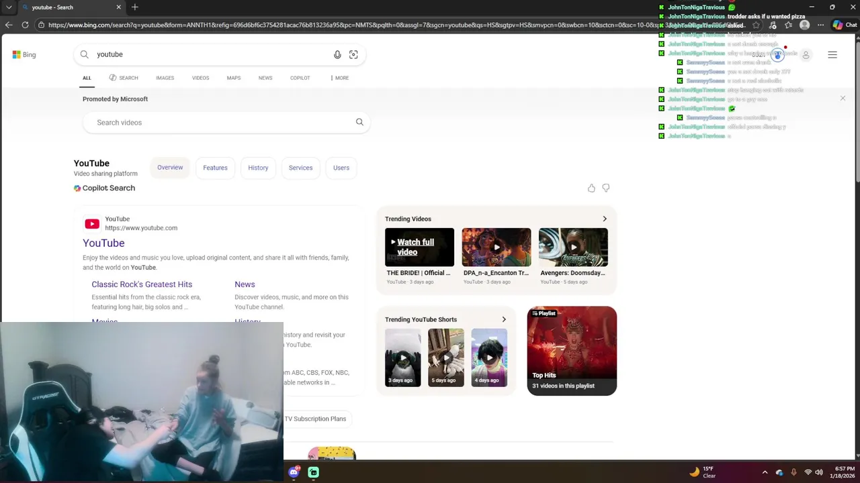
Task: Like the Copilot Search result with thumbs up
Action: 591,188
